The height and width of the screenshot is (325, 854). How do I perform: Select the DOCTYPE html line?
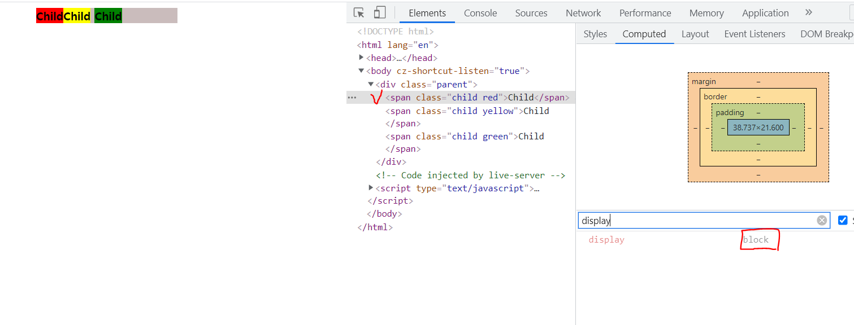click(x=396, y=32)
